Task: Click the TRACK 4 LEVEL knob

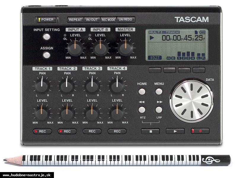Action: click(117, 113)
